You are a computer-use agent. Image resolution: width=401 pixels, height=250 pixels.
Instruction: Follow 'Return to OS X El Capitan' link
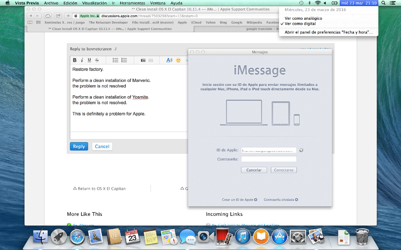coord(99,189)
